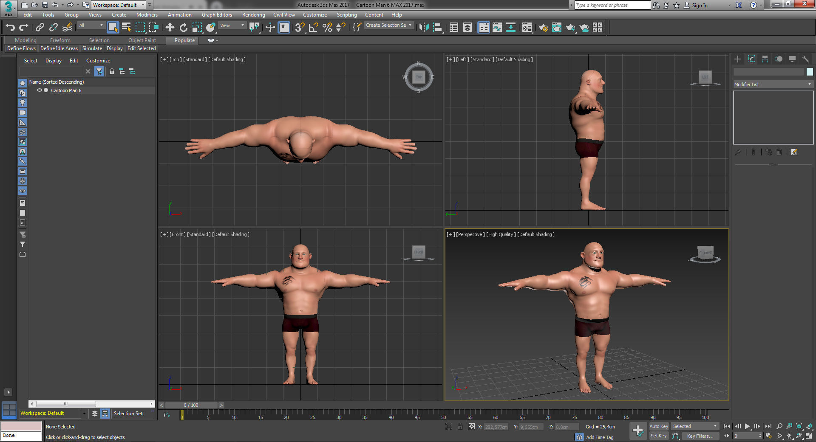
Task: Open the bottom Workspace: Default selector arrow
Action: (84, 414)
